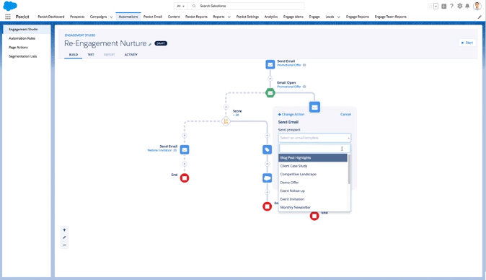The image size is (486, 280).
Task: Click the new Send Email step icon above panel
Action: coord(314,108)
